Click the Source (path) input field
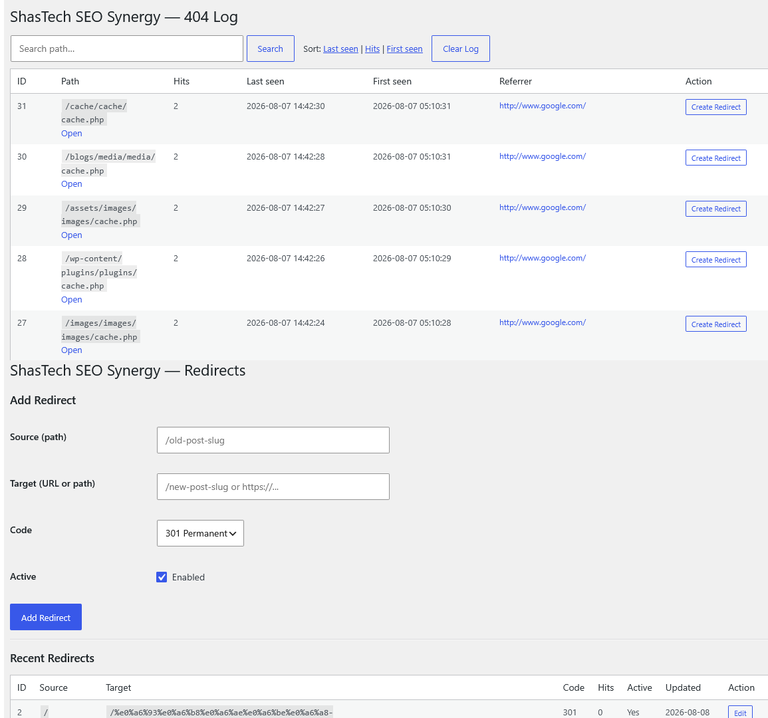 (x=273, y=440)
